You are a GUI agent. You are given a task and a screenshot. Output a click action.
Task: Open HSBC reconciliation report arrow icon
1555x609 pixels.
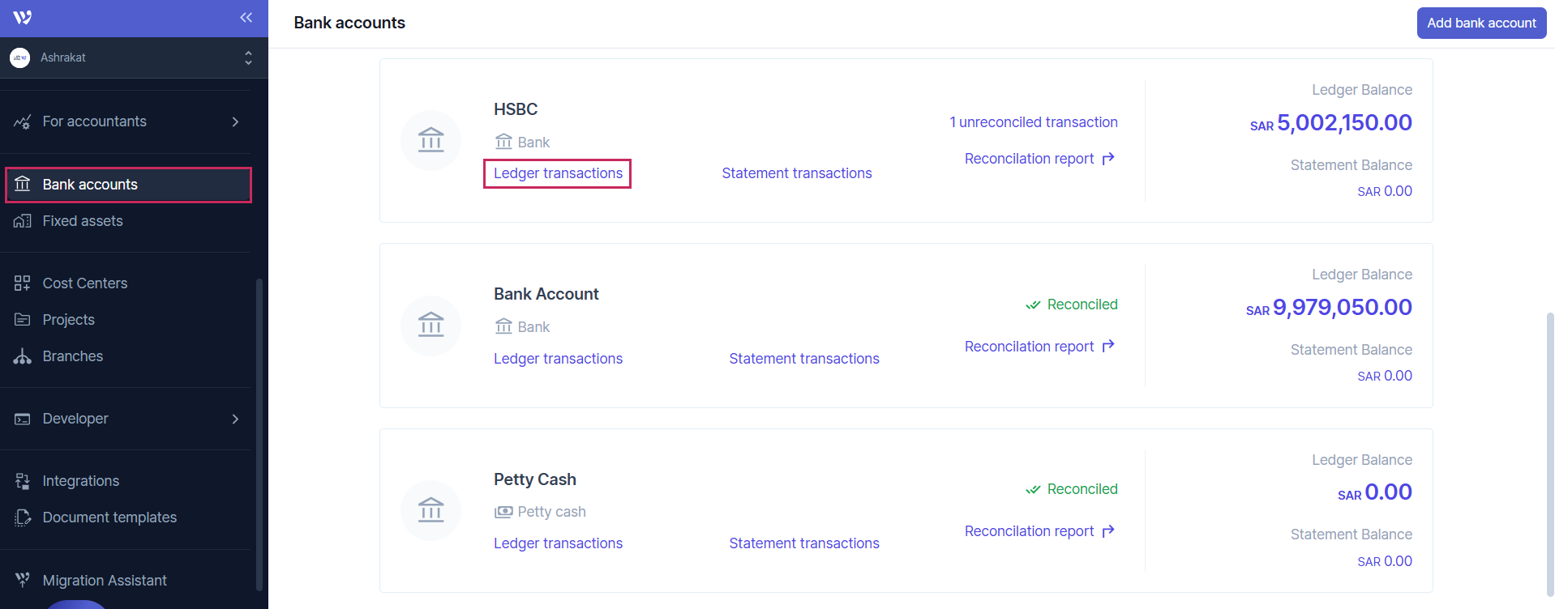1108,159
